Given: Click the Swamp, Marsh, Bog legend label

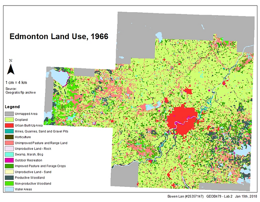Looking at the screenshot, I should 29,155.
